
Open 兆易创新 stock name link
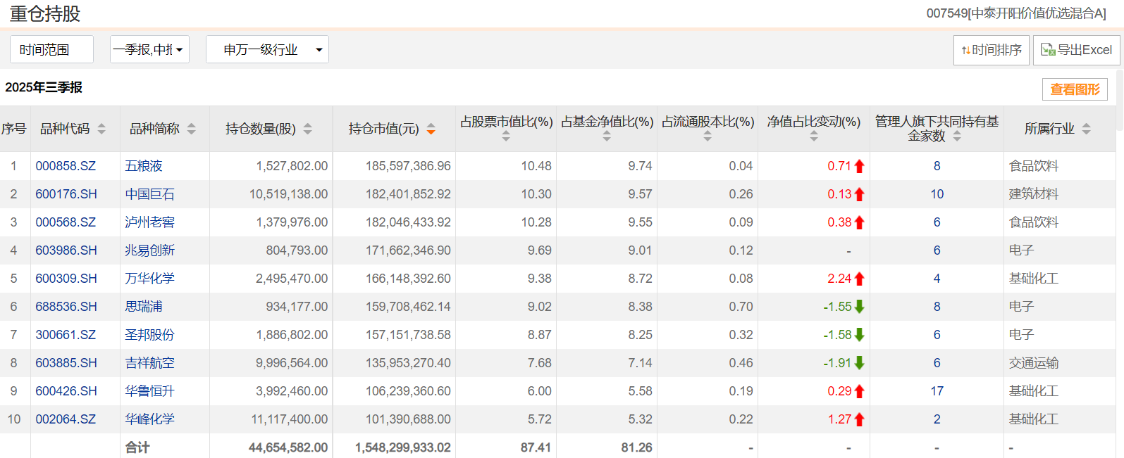150,250
